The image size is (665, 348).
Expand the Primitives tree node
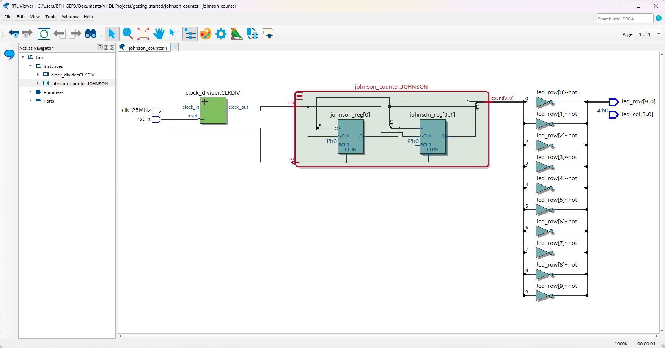(30, 92)
